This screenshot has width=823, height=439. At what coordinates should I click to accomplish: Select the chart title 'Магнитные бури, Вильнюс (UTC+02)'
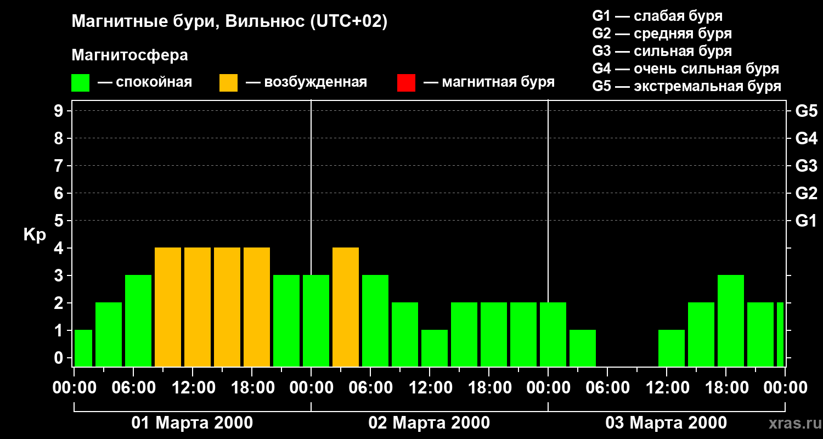click(229, 22)
